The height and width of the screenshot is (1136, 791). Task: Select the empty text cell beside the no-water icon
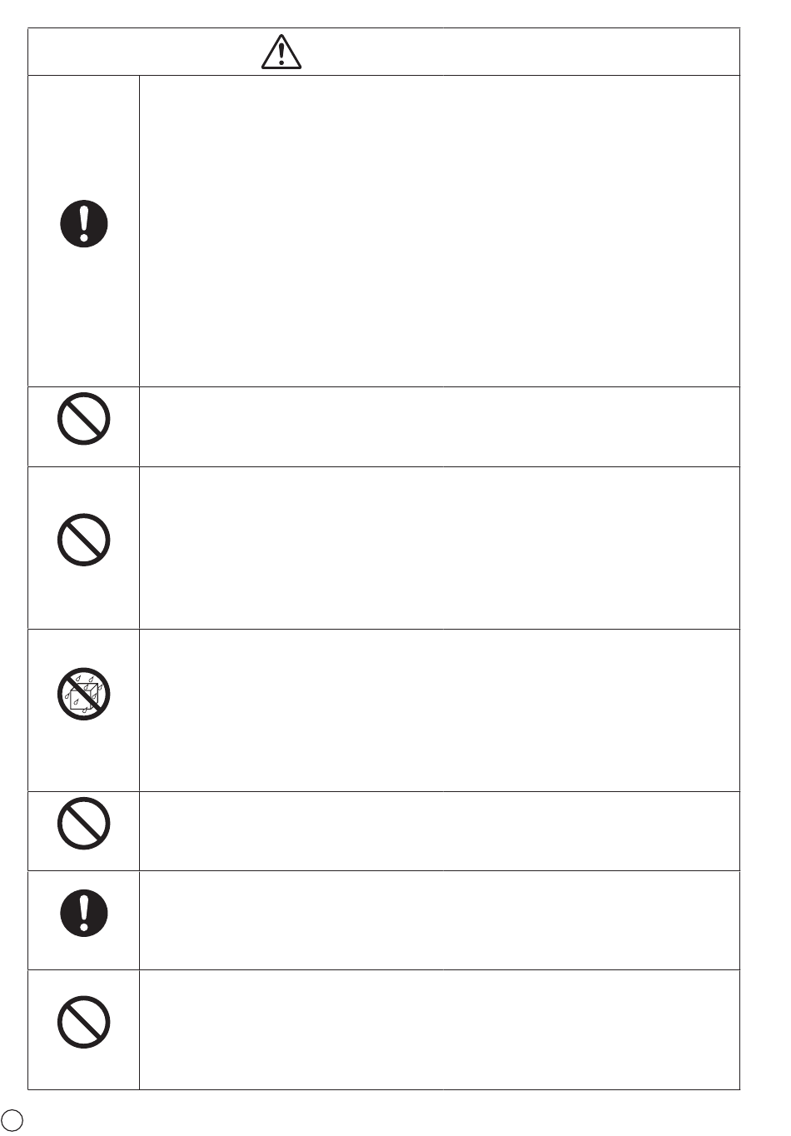click(x=439, y=710)
